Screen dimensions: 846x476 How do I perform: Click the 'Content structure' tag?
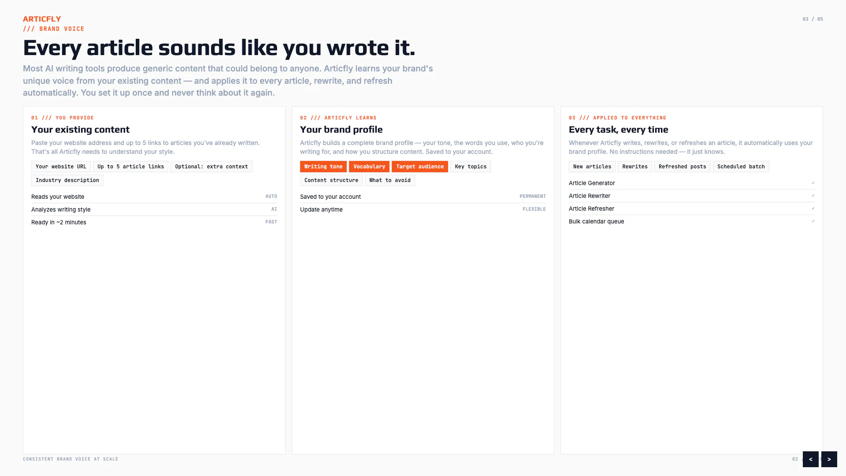pyautogui.click(x=331, y=180)
